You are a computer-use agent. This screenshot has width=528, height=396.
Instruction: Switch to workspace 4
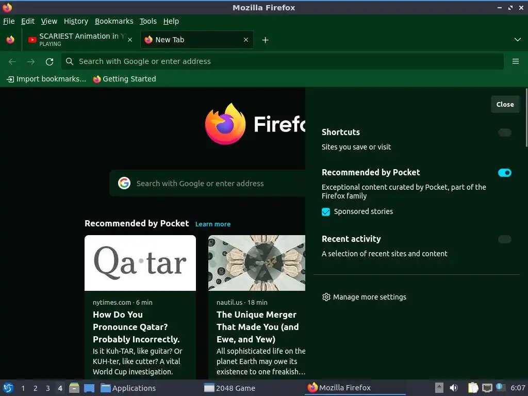60,388
